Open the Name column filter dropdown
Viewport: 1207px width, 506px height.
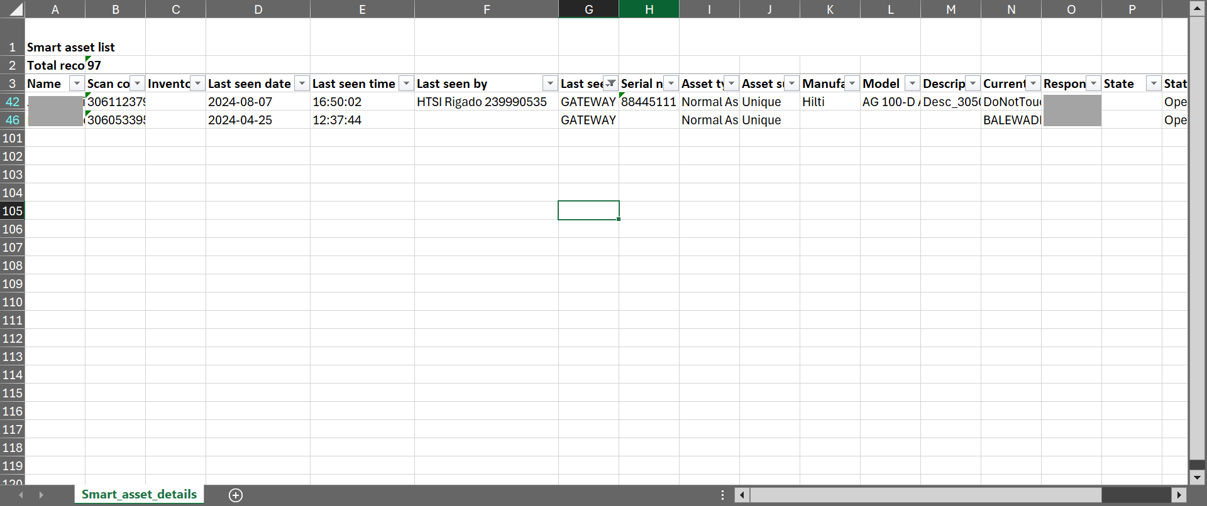[77, 83]
